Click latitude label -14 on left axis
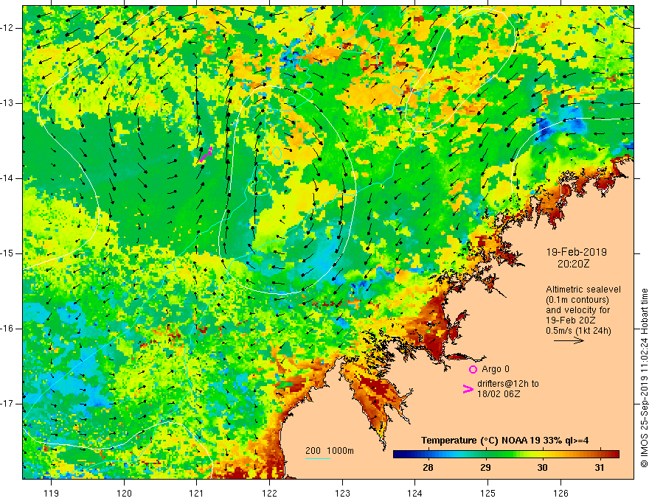Viewport: 649px width, 501px height. (x=7, y=178)
